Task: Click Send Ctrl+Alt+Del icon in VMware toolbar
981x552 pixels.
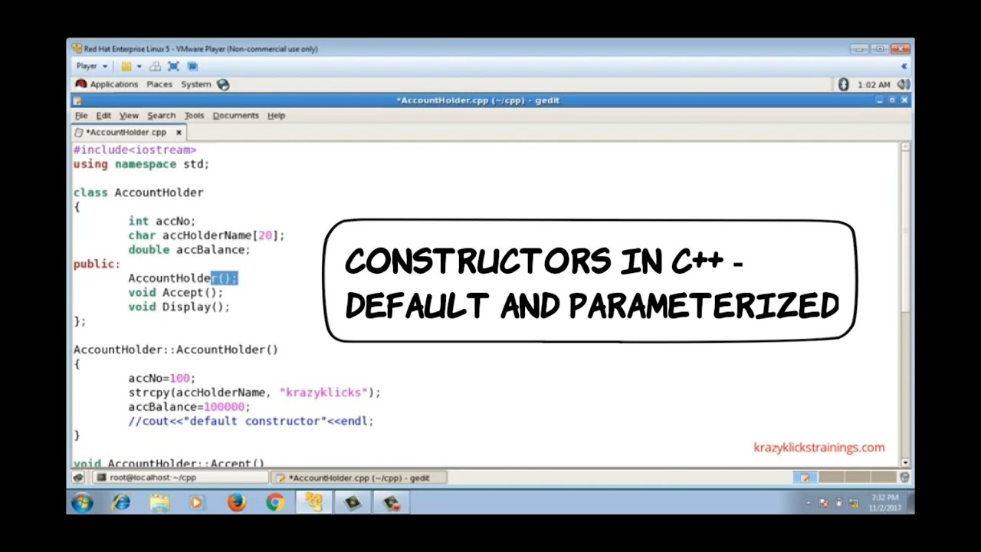Action: click(x=156, y=67)
